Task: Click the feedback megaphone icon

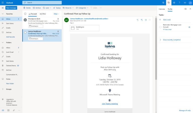Action: click(185, 2)
